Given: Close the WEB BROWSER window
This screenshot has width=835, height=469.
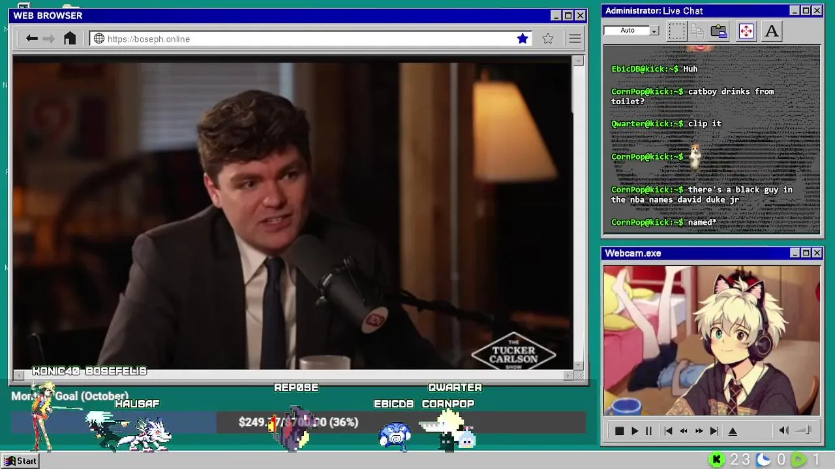Looking at the screenshot, I should [580, 16].
